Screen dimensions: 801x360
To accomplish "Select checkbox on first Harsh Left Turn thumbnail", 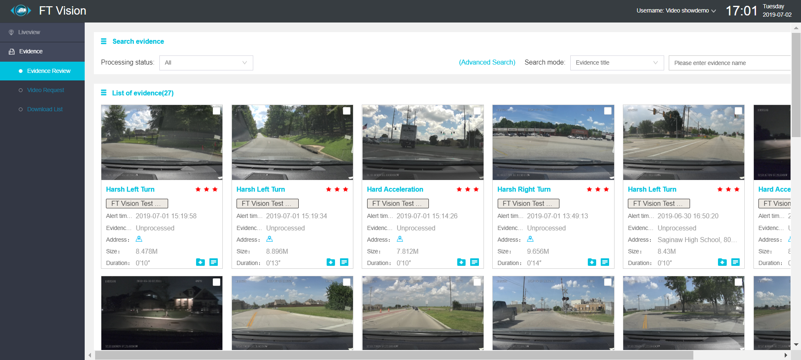I will [x=217, y=111].
